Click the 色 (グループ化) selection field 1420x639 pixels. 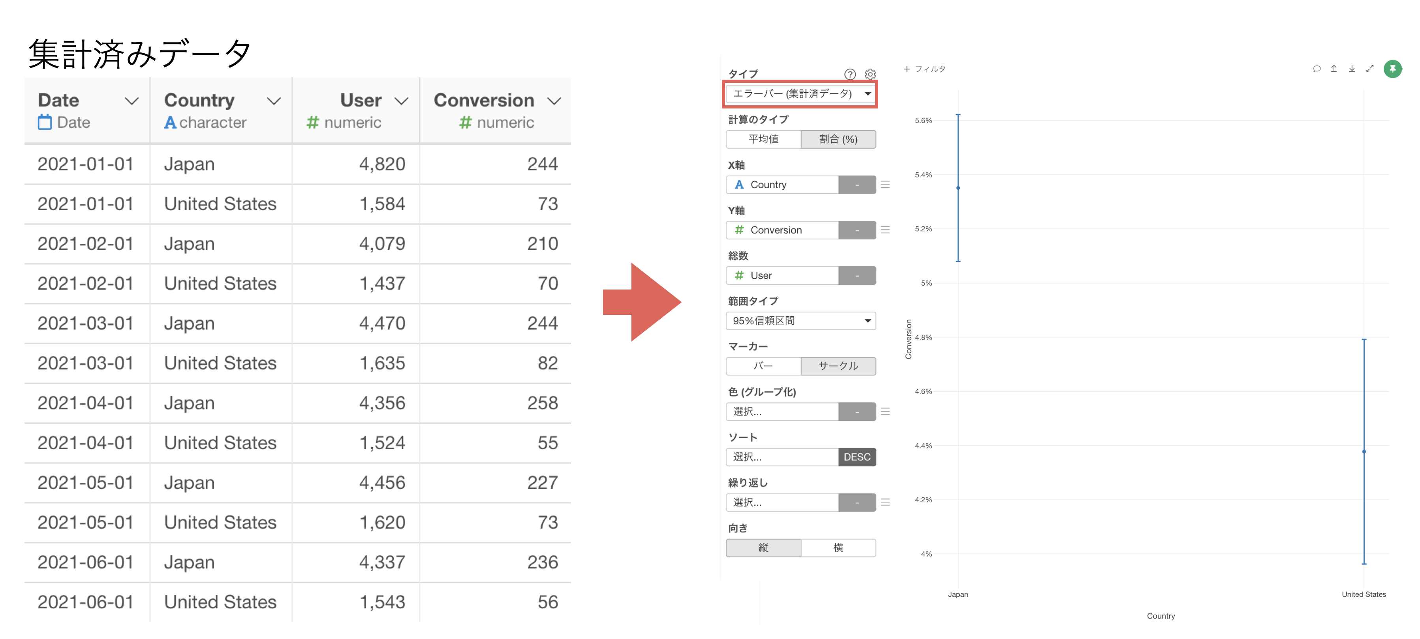(781, 411)
